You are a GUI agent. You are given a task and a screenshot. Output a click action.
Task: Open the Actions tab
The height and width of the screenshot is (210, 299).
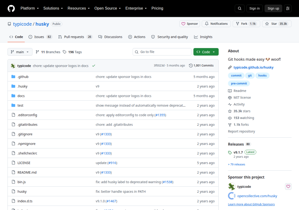137,37
